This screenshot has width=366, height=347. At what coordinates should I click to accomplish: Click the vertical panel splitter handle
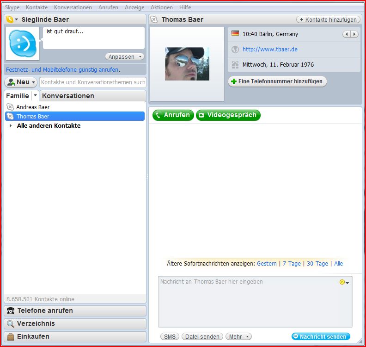tap(147, 176)
